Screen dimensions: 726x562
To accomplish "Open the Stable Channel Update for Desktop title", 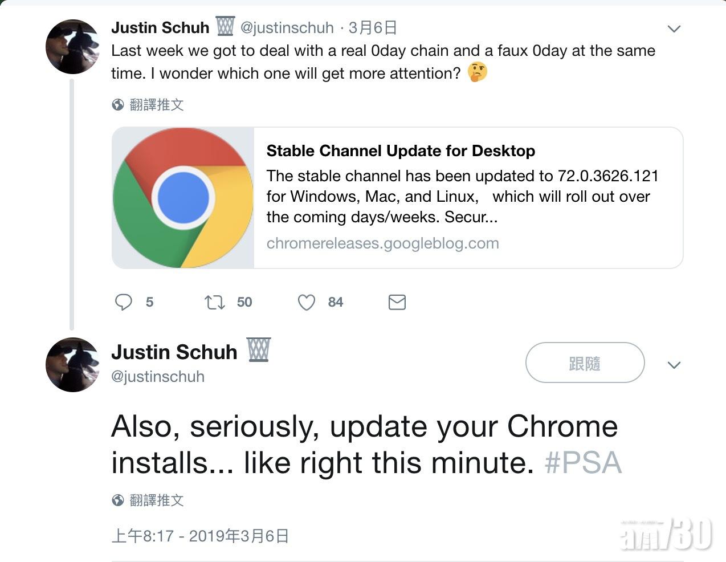I will click(x=401, y=151).
